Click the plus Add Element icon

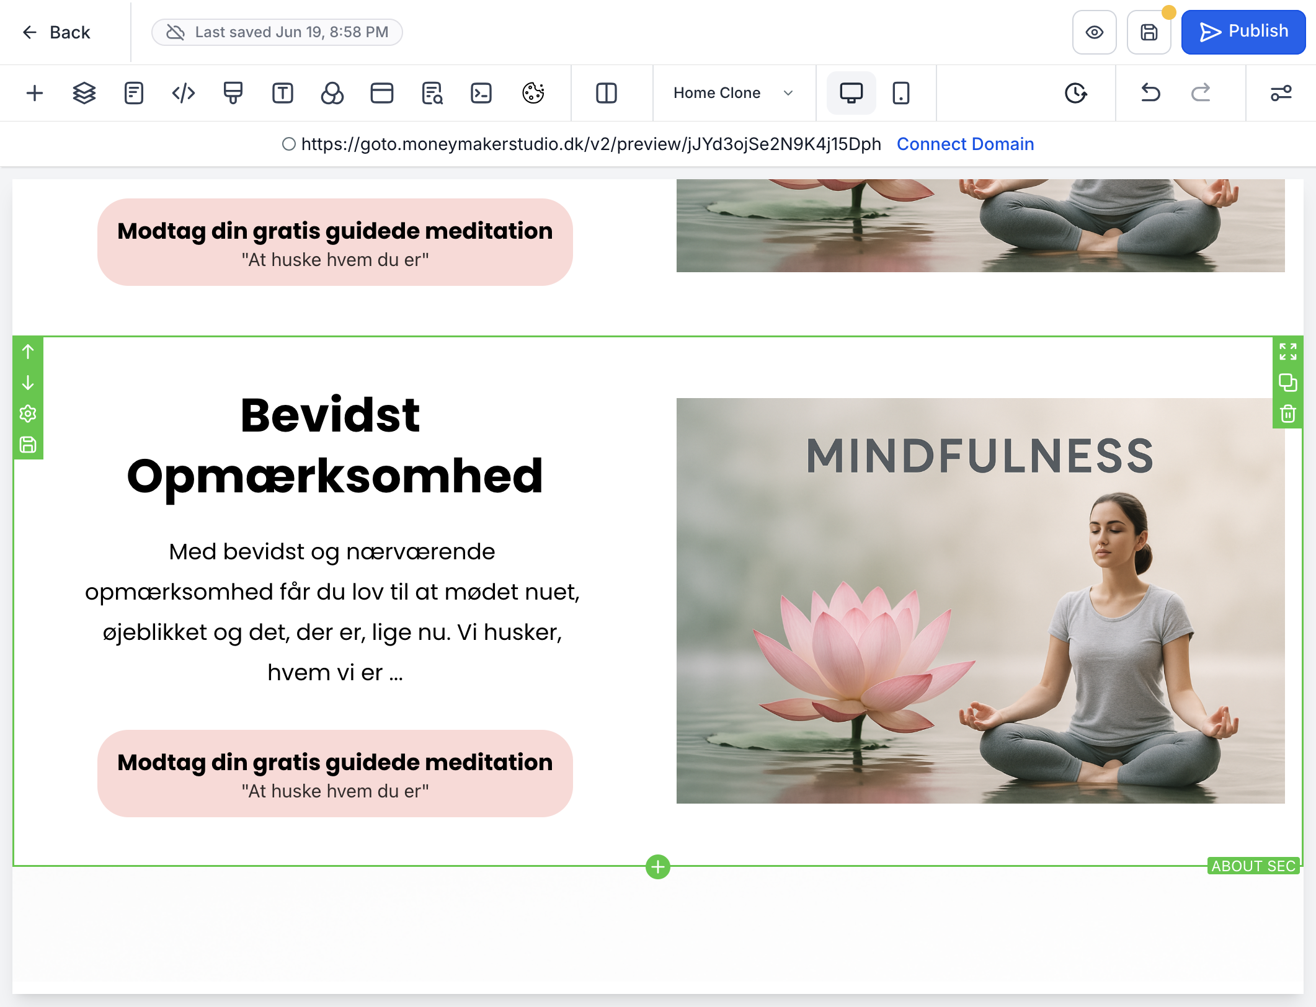click(35, 93)
